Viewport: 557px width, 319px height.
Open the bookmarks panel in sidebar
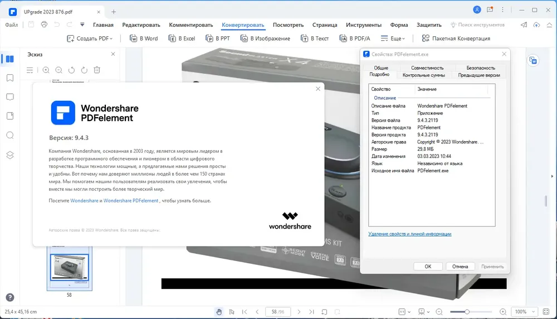tap(10, 78)
